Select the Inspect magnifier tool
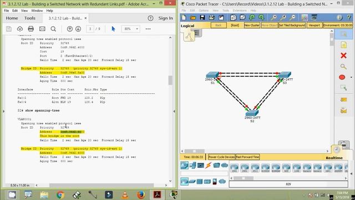Viewport: 355px width, 200px height. click(x=343, y=67)
